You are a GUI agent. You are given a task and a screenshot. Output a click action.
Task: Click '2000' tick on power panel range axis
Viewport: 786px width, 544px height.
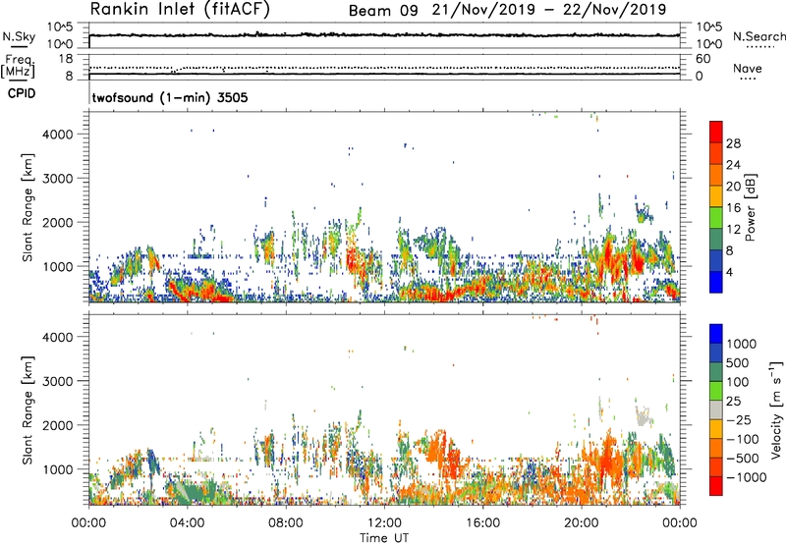pyautogui.click(x=57, y=222)
